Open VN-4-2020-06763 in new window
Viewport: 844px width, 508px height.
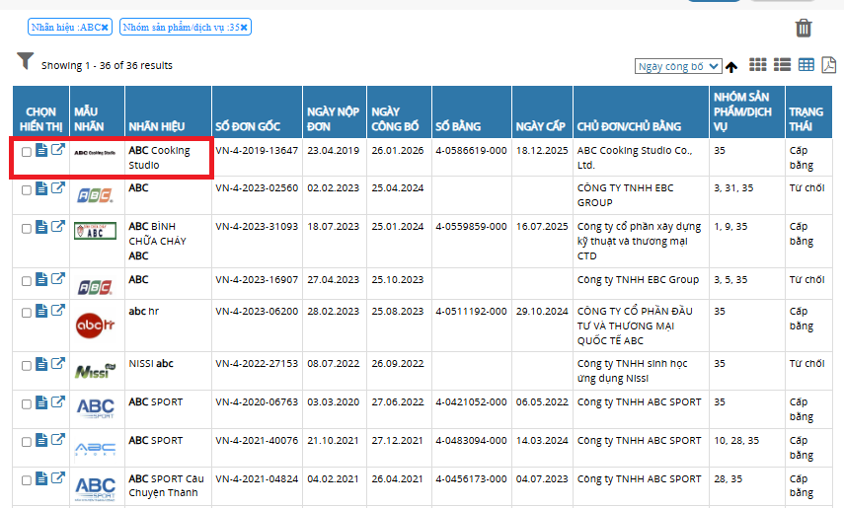pos(58,401)
